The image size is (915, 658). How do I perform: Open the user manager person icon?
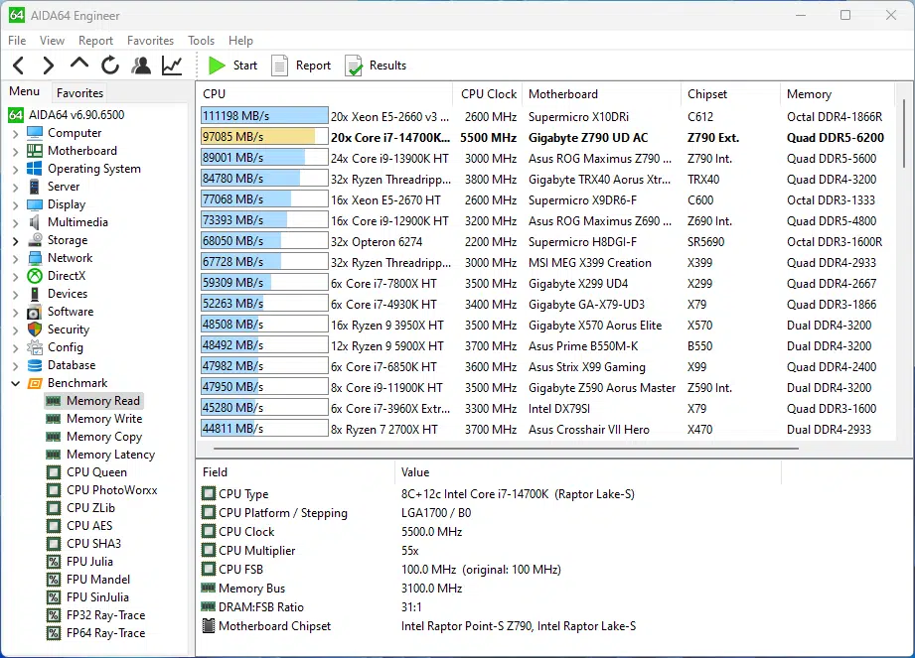[x=141, y=66]
